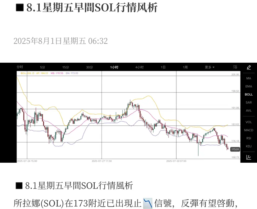Show the VOL sub-indicator

tap(249, 122)
